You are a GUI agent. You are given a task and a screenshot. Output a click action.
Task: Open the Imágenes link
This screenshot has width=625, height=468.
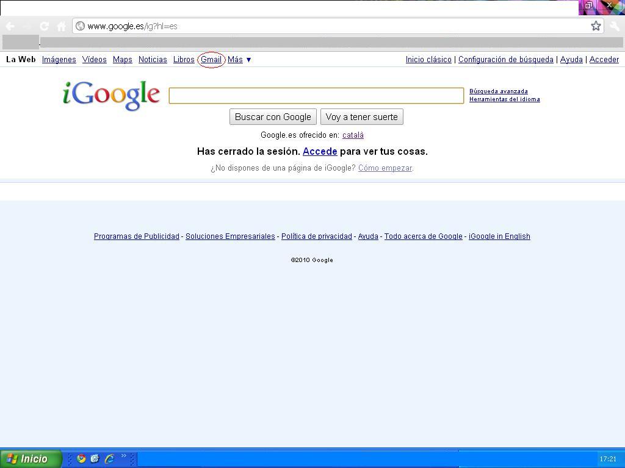[x=59, y=59]
